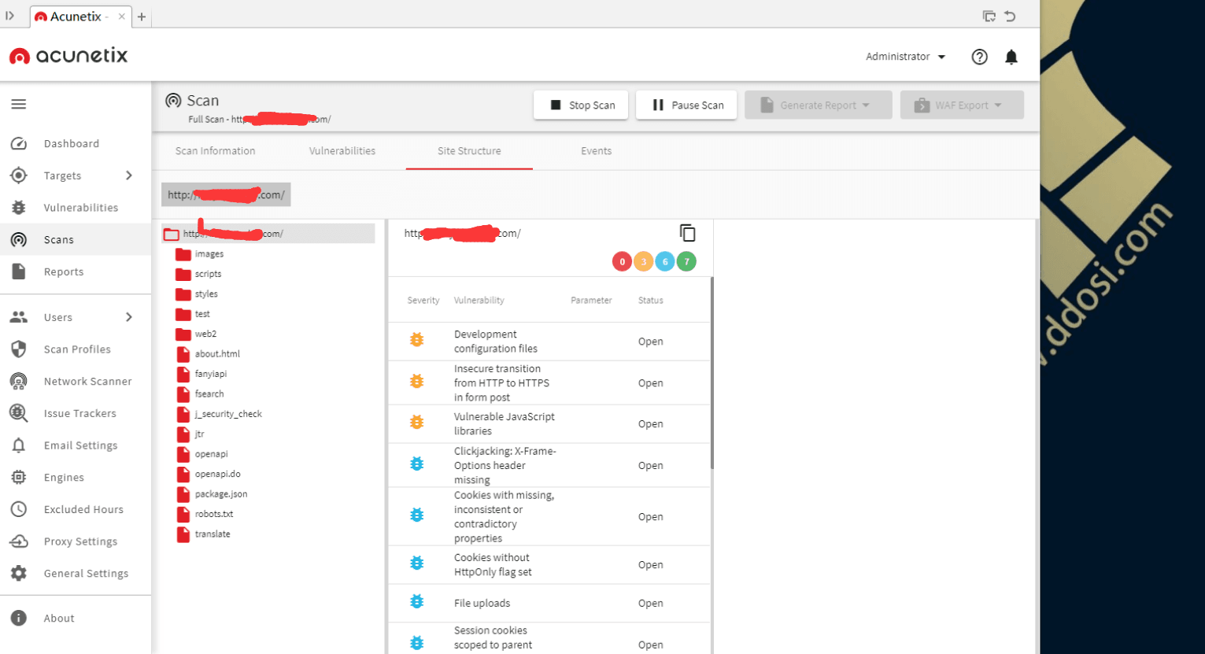Viewport: 1205px width, 654px height.
Task: Open the Network Scanner sidebar link
Action: [88, 381]
